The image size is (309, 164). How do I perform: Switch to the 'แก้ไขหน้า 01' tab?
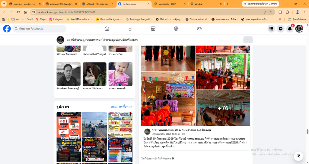(61, 4)
